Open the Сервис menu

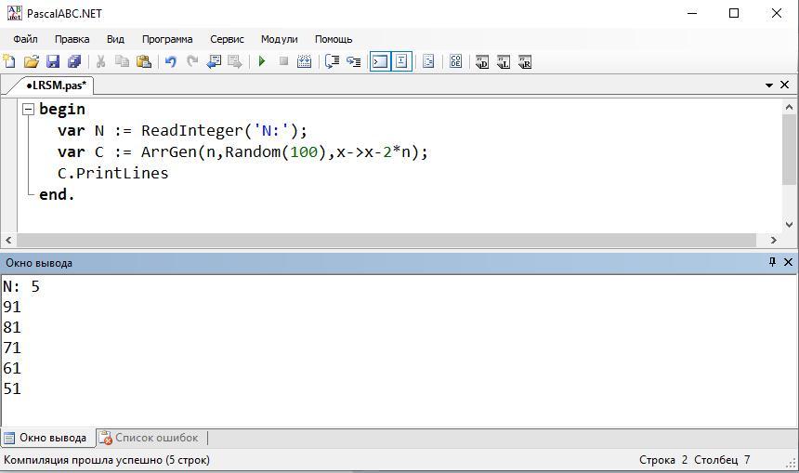[x=227, y=39]
